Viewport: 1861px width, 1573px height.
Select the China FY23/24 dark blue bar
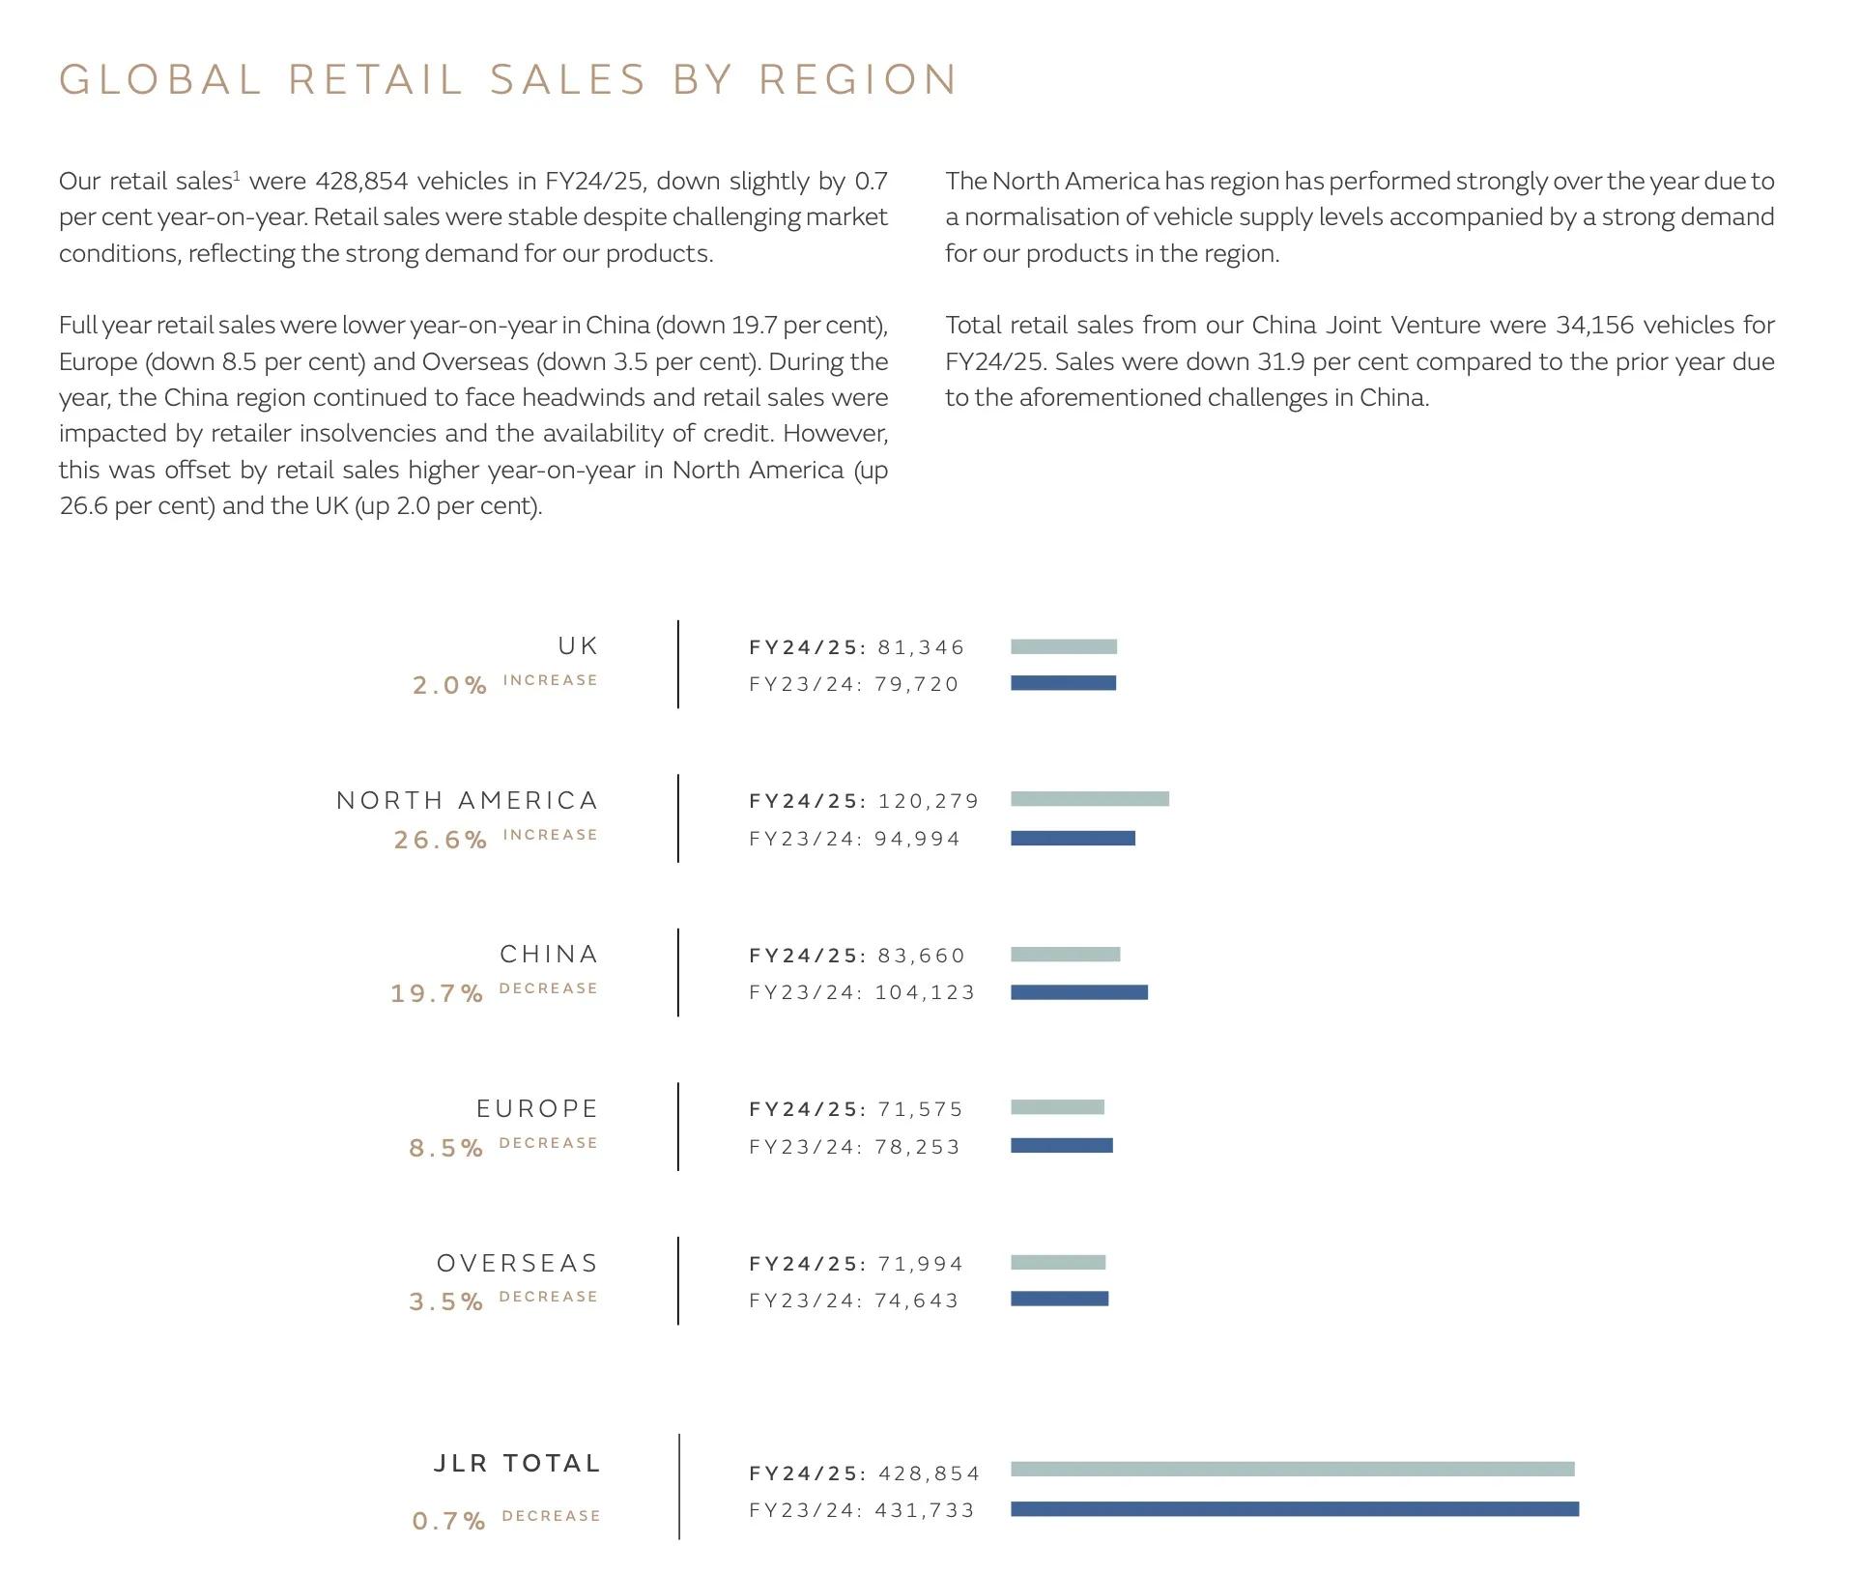tap(1078, 992)
